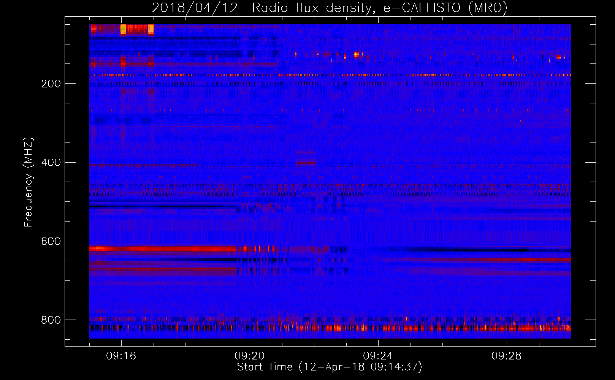Viewport: 615px width, 380px height.
Task: Click the '400' frequency tick label
Action: (51, 163)
